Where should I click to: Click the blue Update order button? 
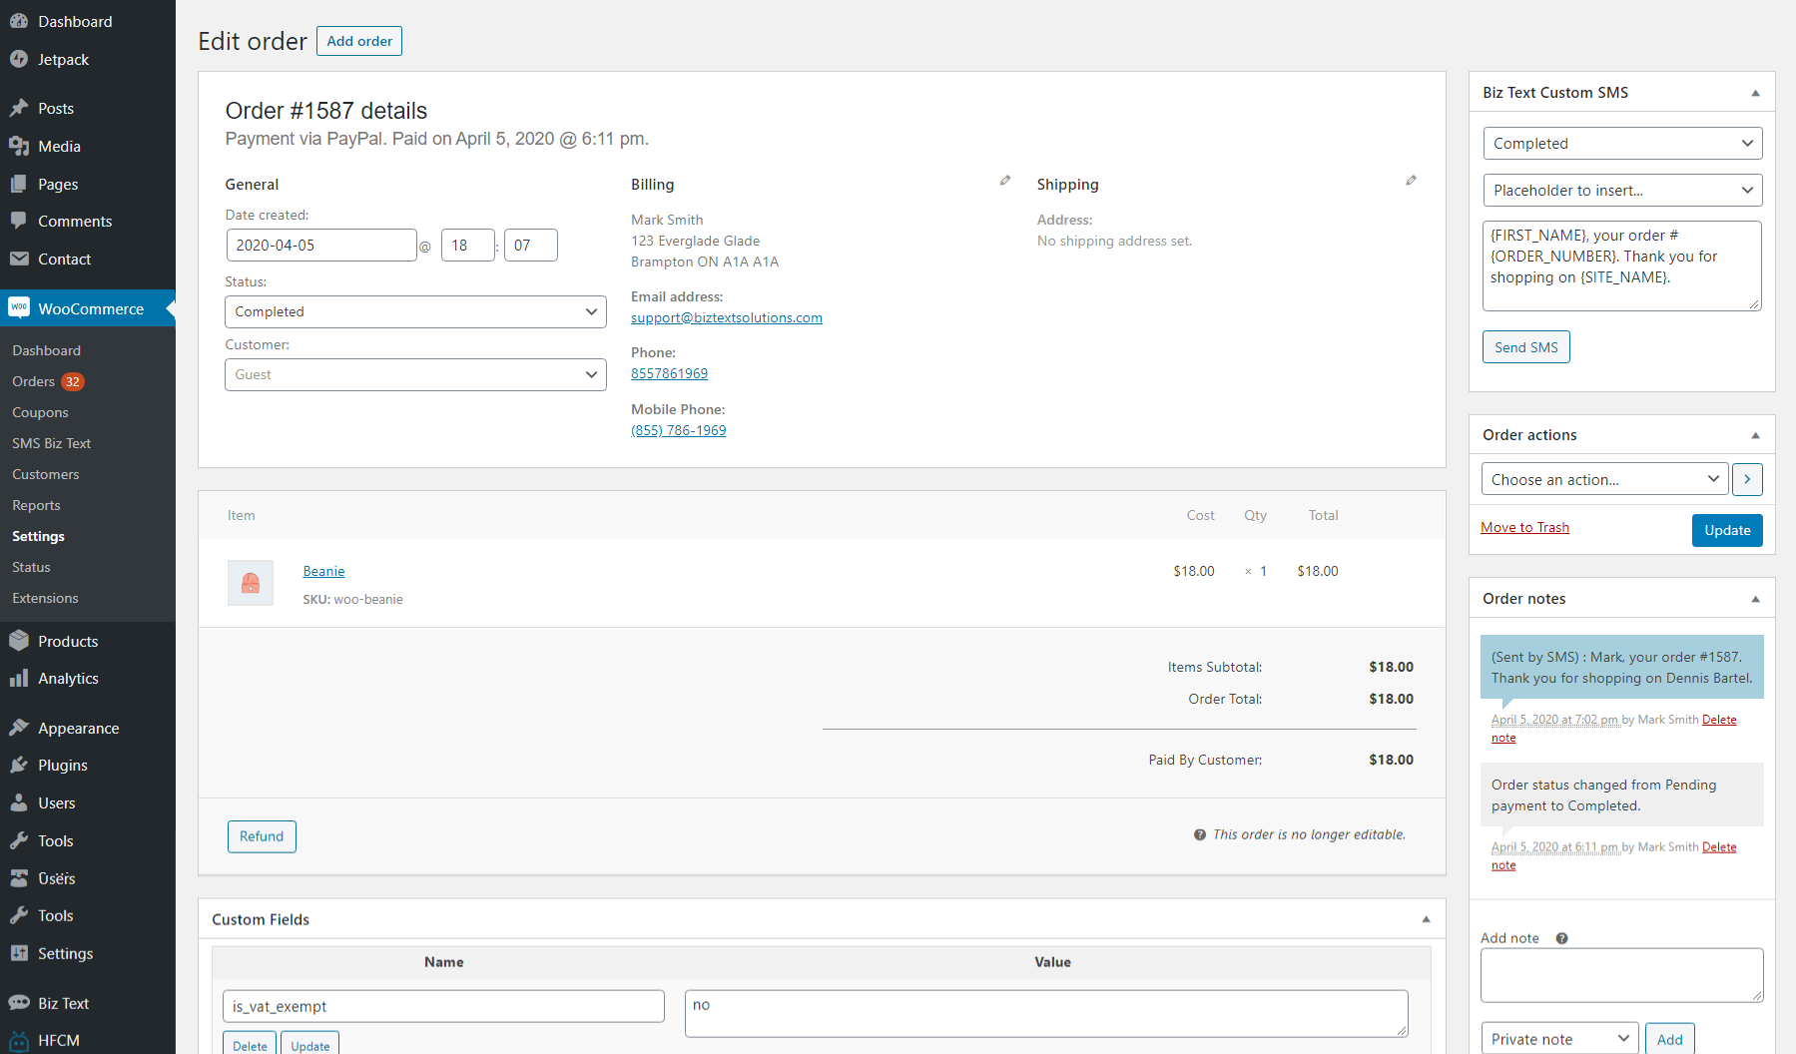click(1727, 530)
